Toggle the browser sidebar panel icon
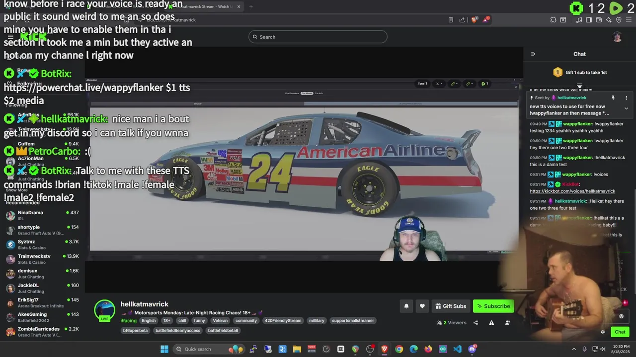636x357 pixels. pyautogui.click(x=589, y=20)
